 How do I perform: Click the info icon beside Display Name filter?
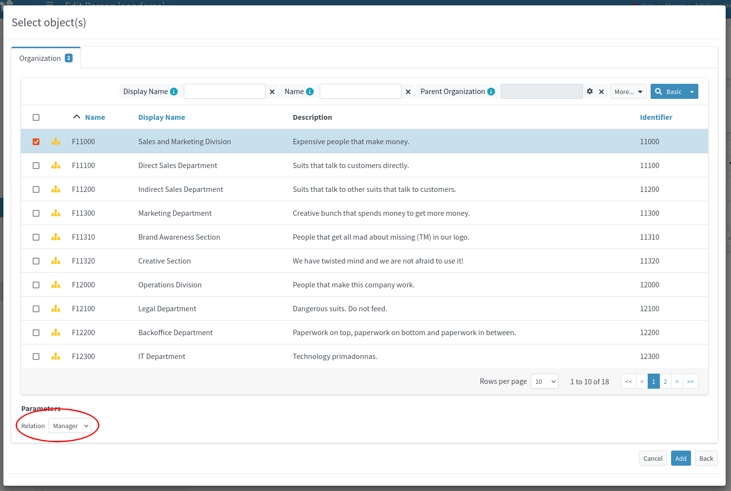click(174, 91)
